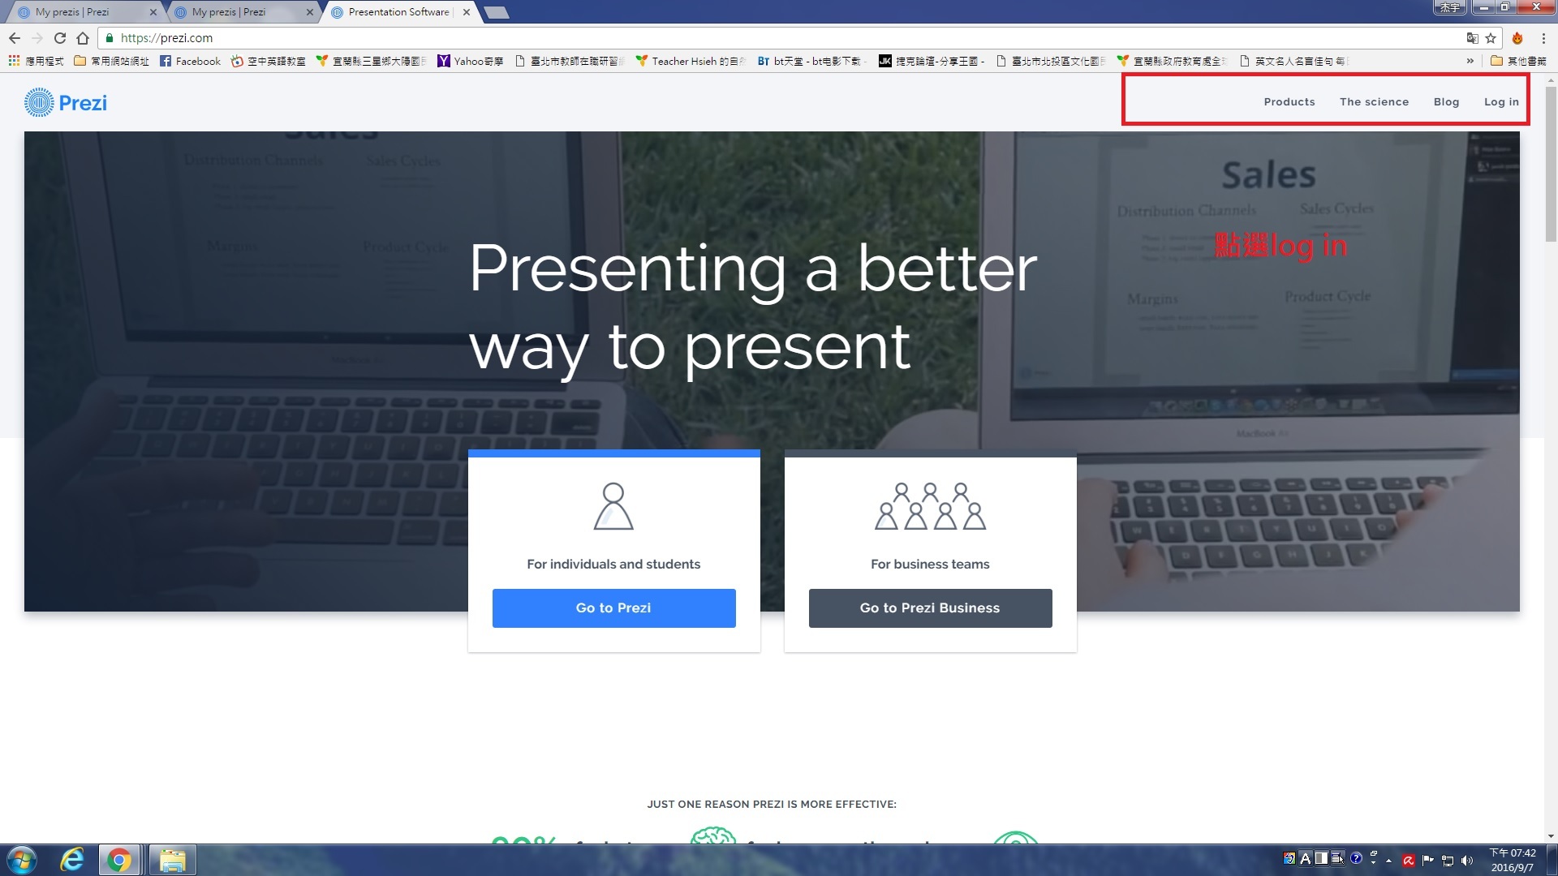Open the browser home page icon
The image size is (1558, 876).
(x=83, y=38)
